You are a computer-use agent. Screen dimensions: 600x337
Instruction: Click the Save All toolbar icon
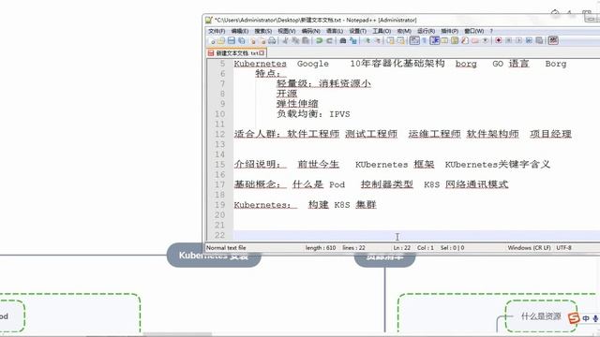(x=242, y=40)
